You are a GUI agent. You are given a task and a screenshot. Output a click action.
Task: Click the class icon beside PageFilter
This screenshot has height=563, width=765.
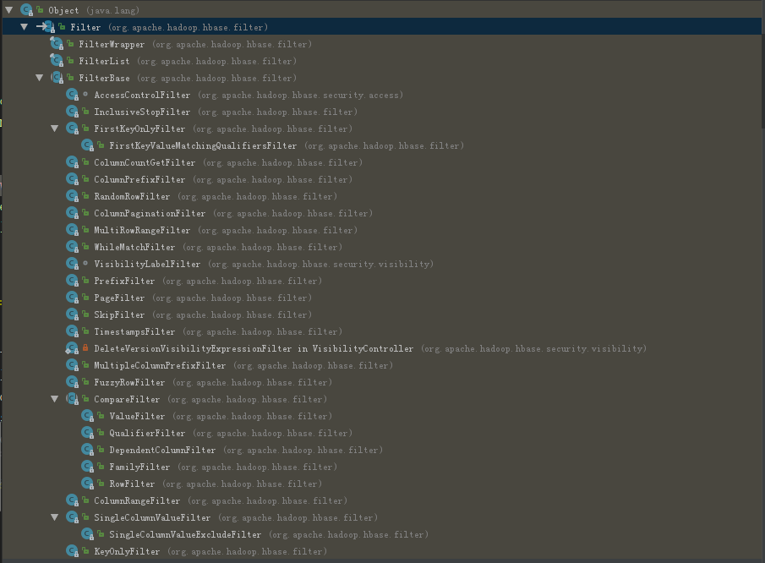tap(72, 298)
